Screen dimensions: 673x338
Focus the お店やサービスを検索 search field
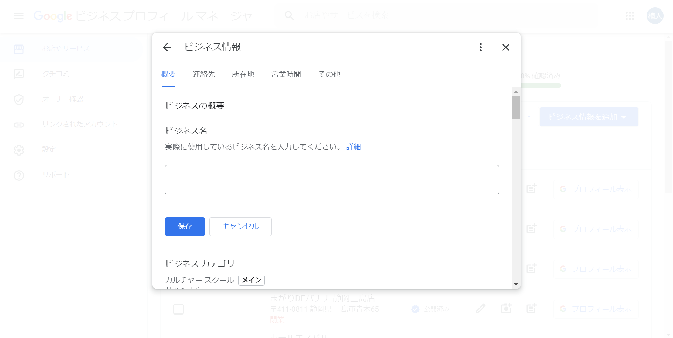[x=346, y=15]
